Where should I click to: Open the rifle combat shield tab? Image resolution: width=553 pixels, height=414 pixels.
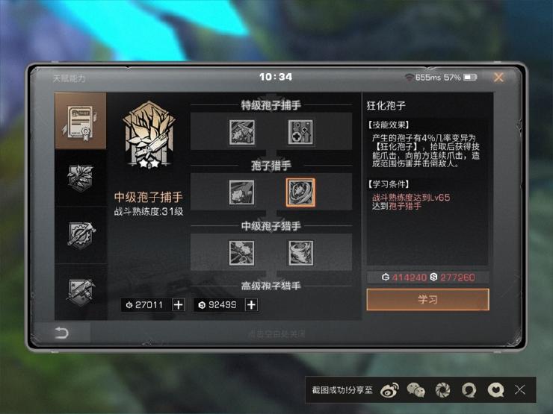[x=81, y=292]
